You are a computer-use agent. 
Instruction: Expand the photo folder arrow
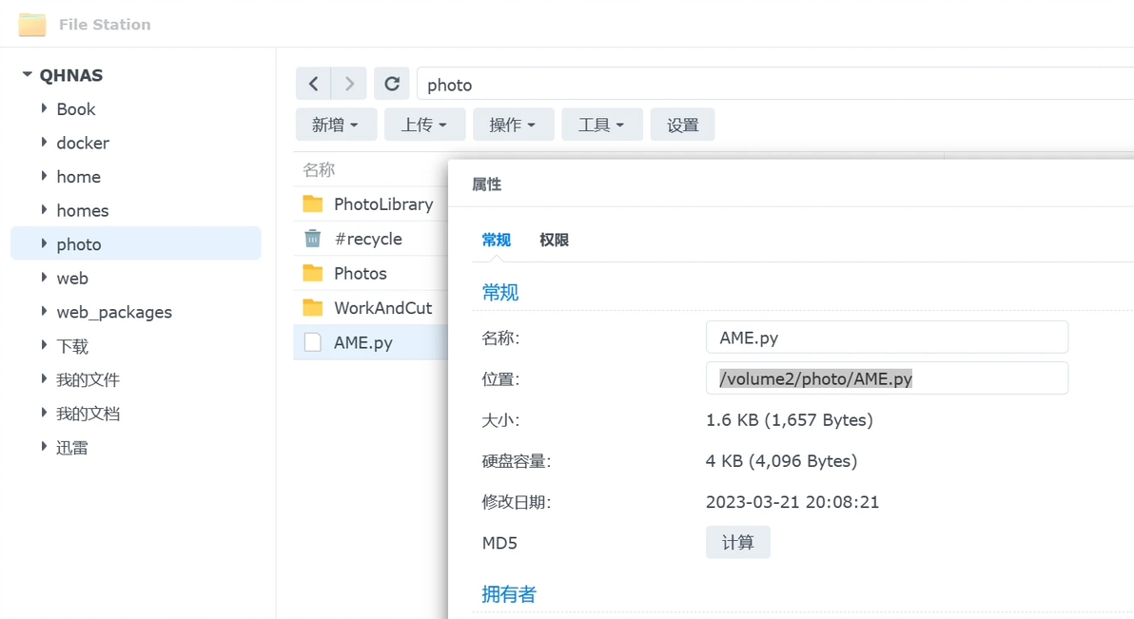pos(44,243)
